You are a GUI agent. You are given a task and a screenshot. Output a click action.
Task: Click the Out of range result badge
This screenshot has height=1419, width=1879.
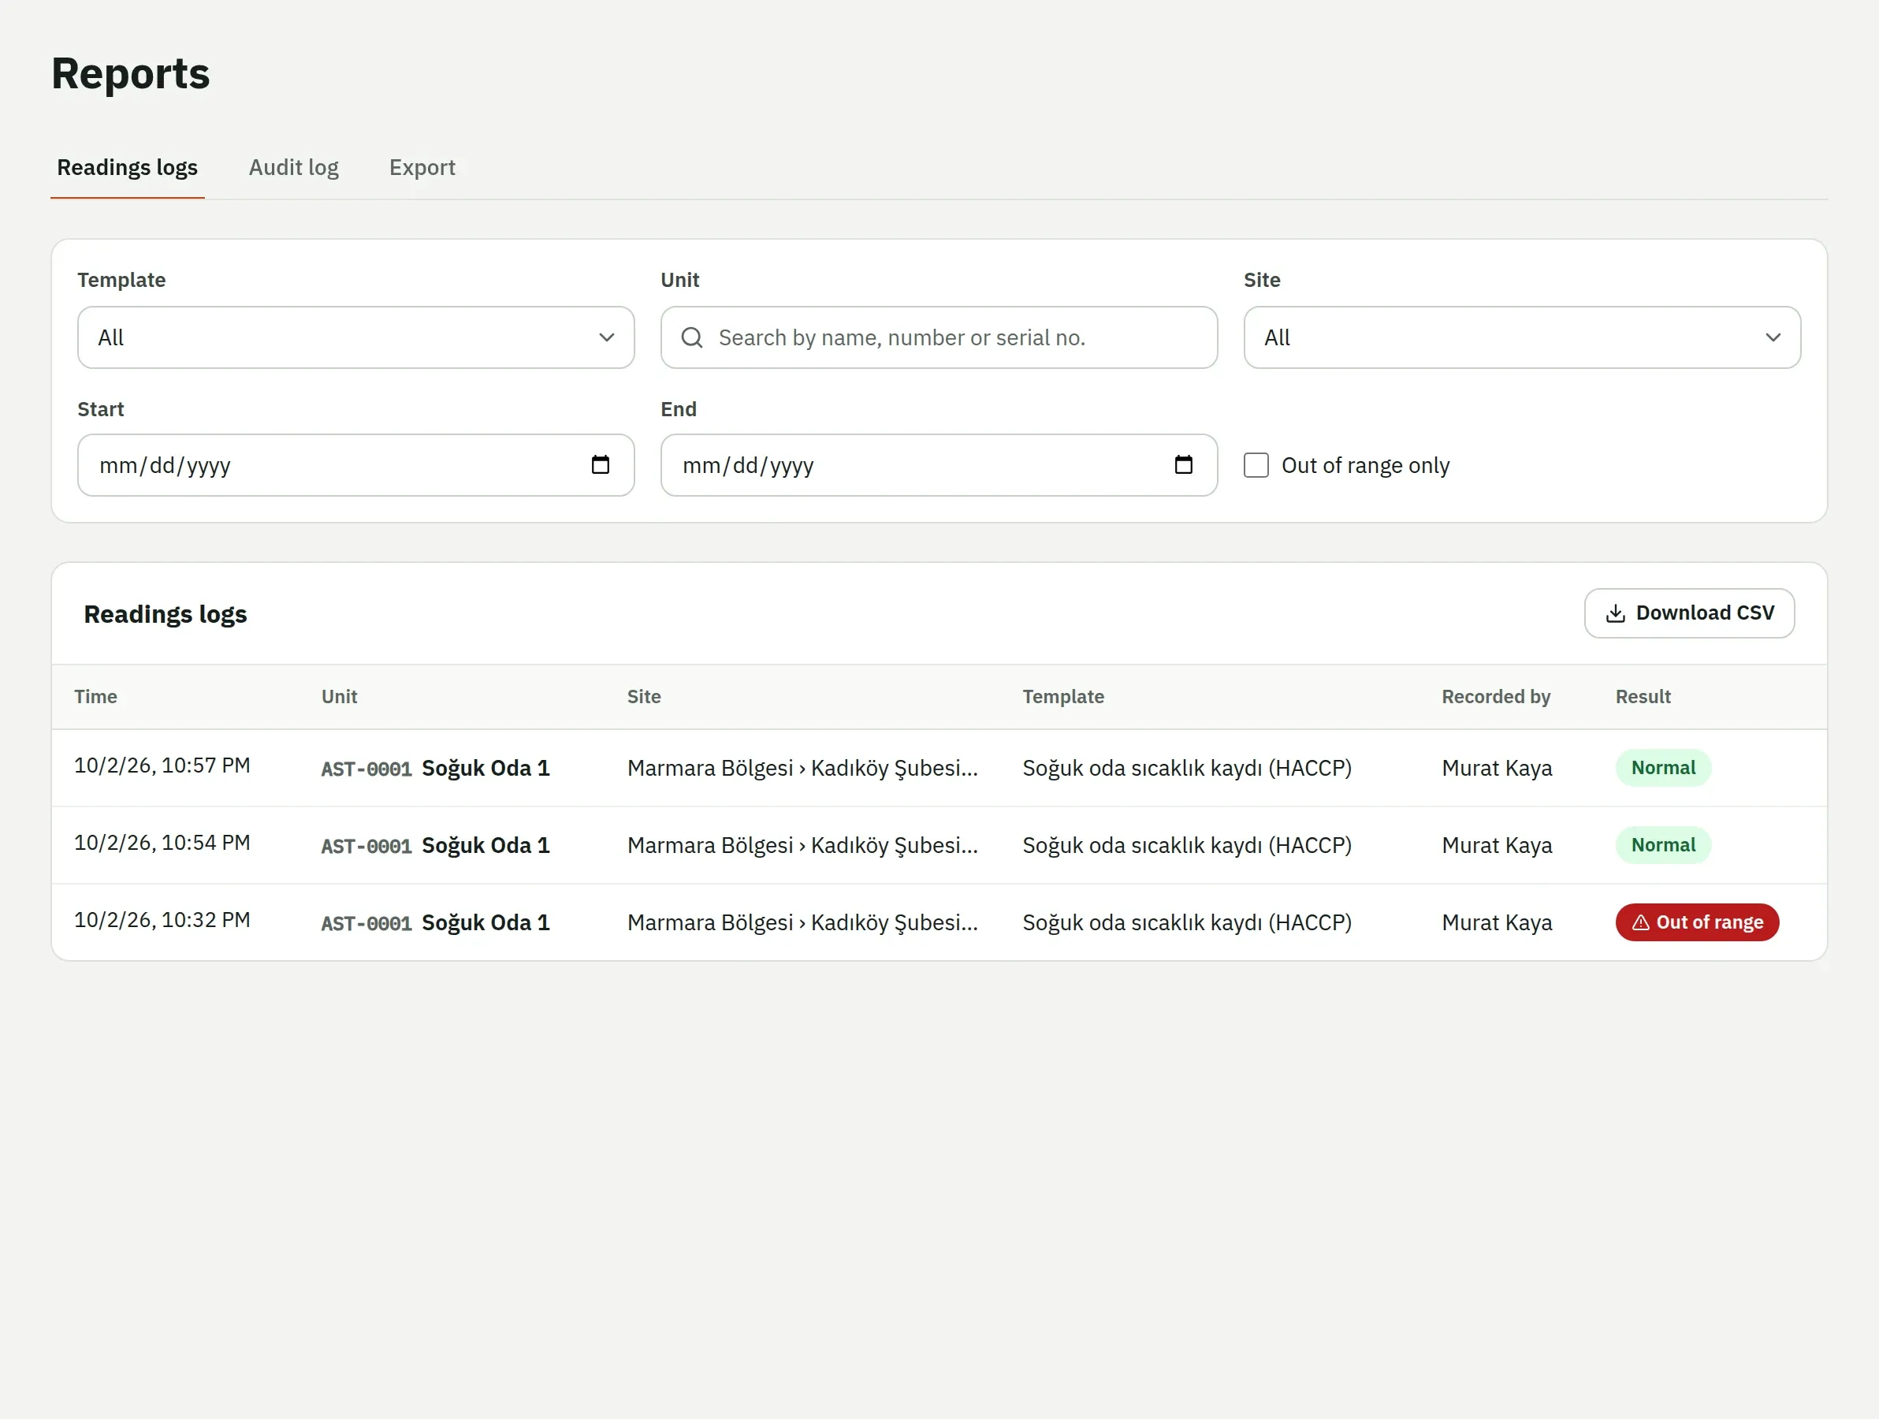click(1696, 923)
